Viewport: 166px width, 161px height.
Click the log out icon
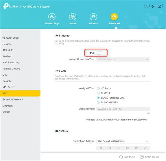point(159,6)
